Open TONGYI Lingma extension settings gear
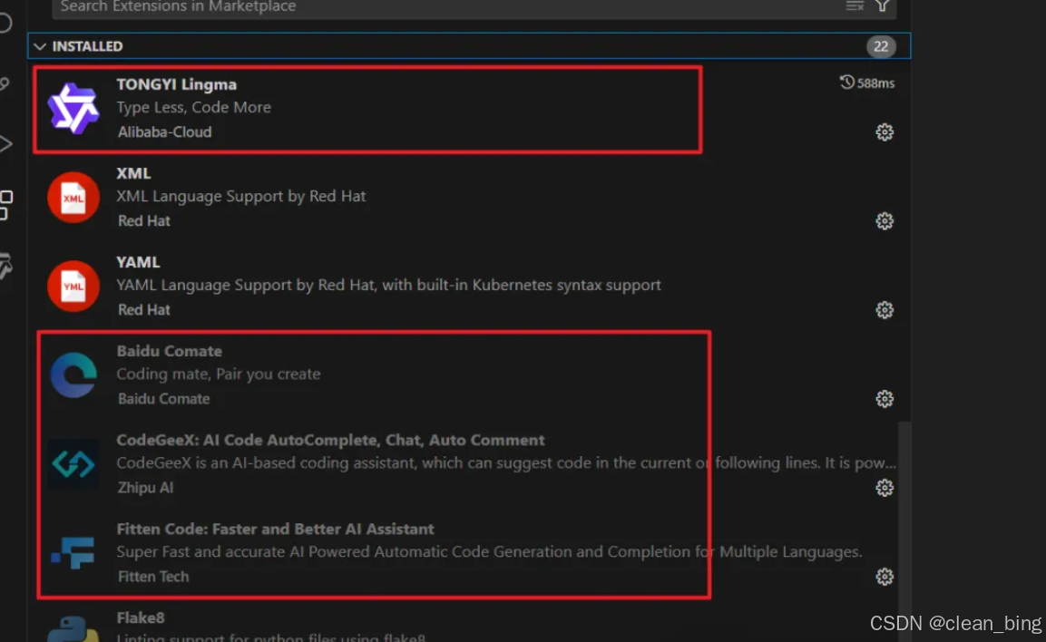 point(884,132)
